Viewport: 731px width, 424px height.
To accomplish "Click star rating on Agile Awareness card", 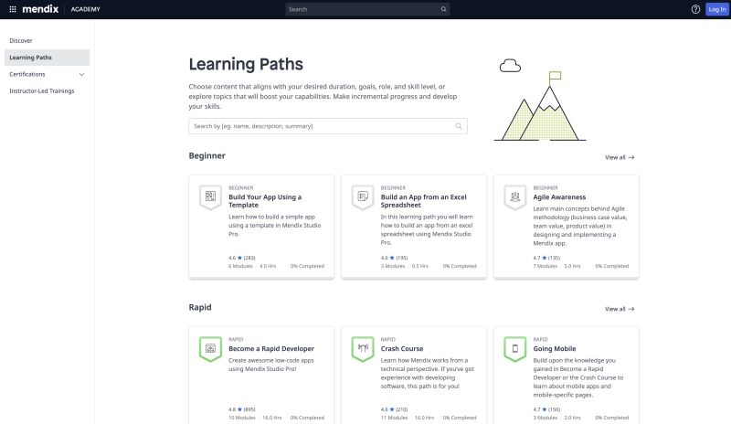I will tap(546, 258).
